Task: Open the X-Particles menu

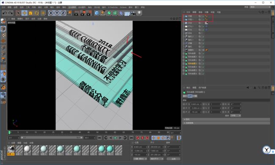Action: pos(113,7)
